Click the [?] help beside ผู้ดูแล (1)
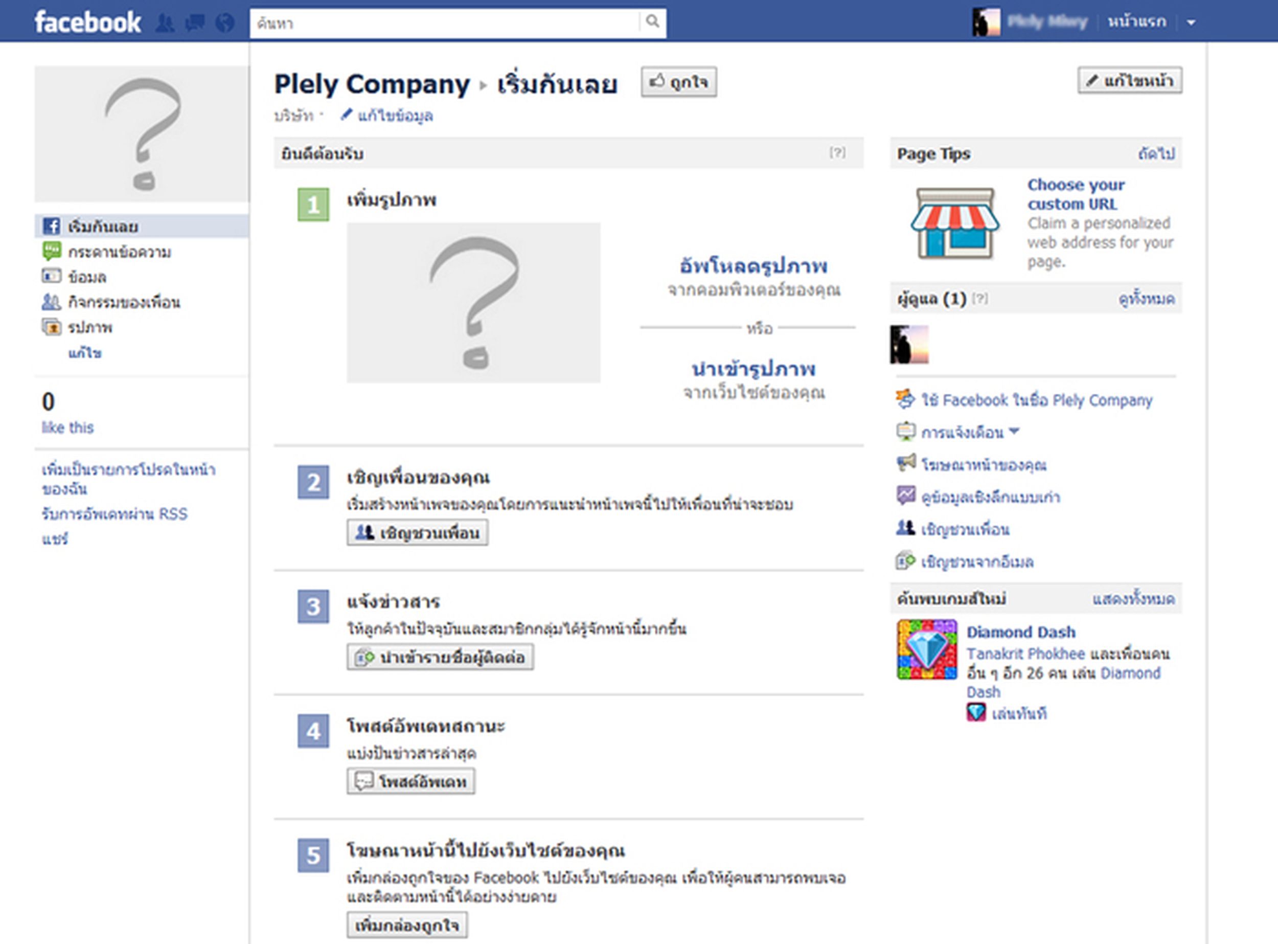Viewport: 1278px width, 944px height. (980, 298)
